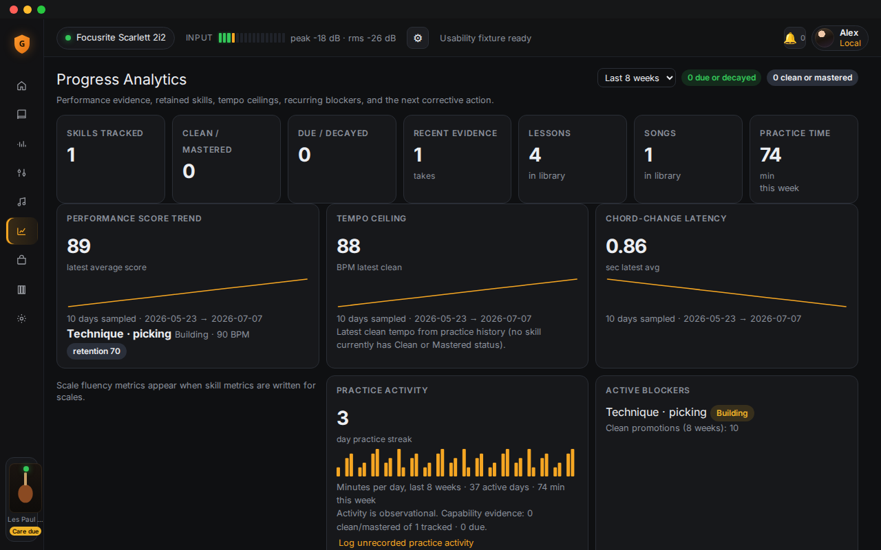Click 'Technique · picking' in Performance Score Trend
Viewport: 881px width, 550px height.
(x=119, y=334)
